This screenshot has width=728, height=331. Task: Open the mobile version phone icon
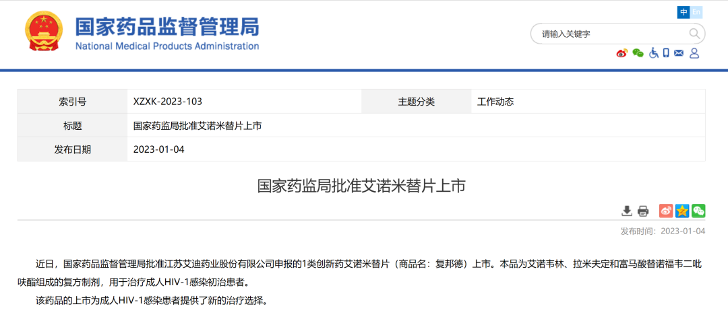(x=666, y=53)
